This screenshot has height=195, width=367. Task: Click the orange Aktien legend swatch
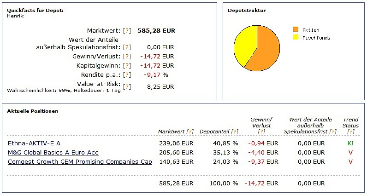pyautogui.click(x=296, y=30)
